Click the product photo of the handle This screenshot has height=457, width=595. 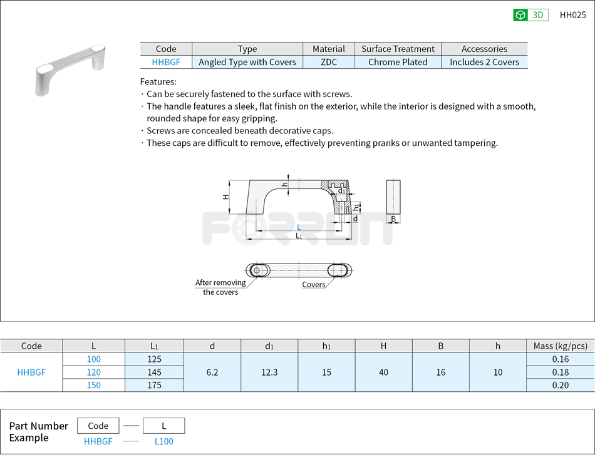coord(69,66)
